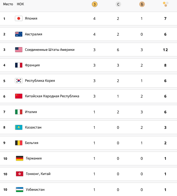Image resolution: width=177 pixels, height=196 pixels.
Task: Click the Australia flag icon
Action: tap(19, 34)
